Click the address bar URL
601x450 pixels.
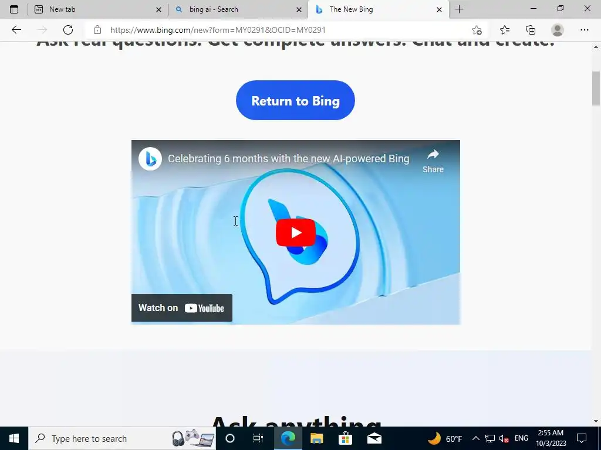point(218,30)
